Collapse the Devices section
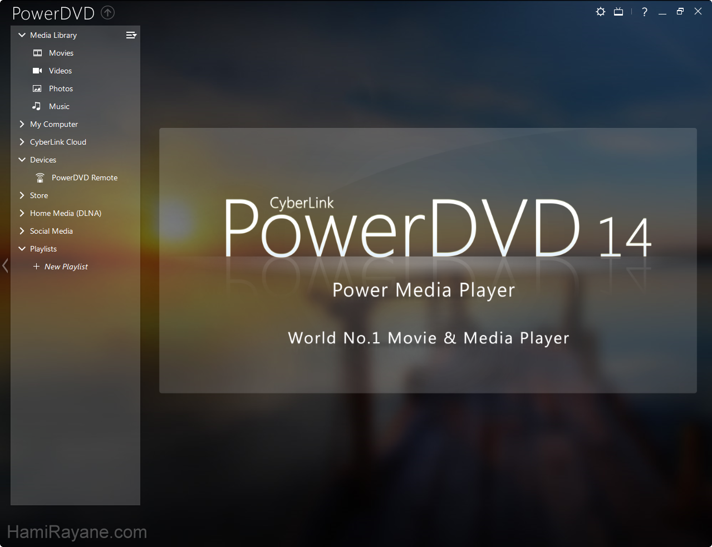Viewport: 712px width, 547px height. [x=22, y=160]
